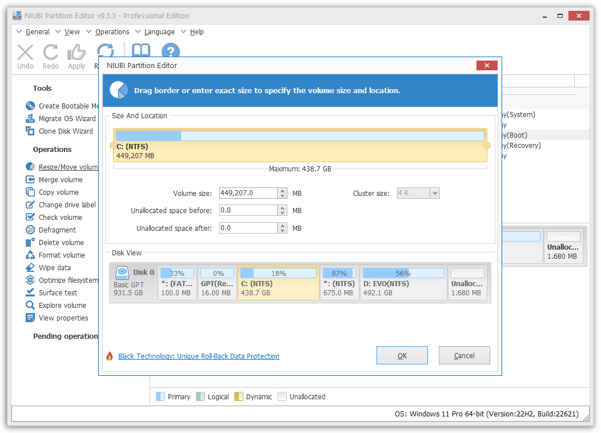Click the OS: Windows 11 Pro status text
The width and height of the screenshot is (601, 433).
pos(487,414)
